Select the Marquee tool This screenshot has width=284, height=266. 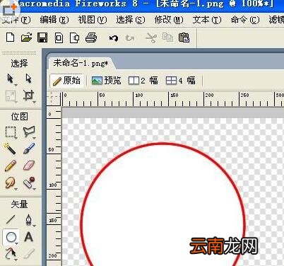pos(11,132)
